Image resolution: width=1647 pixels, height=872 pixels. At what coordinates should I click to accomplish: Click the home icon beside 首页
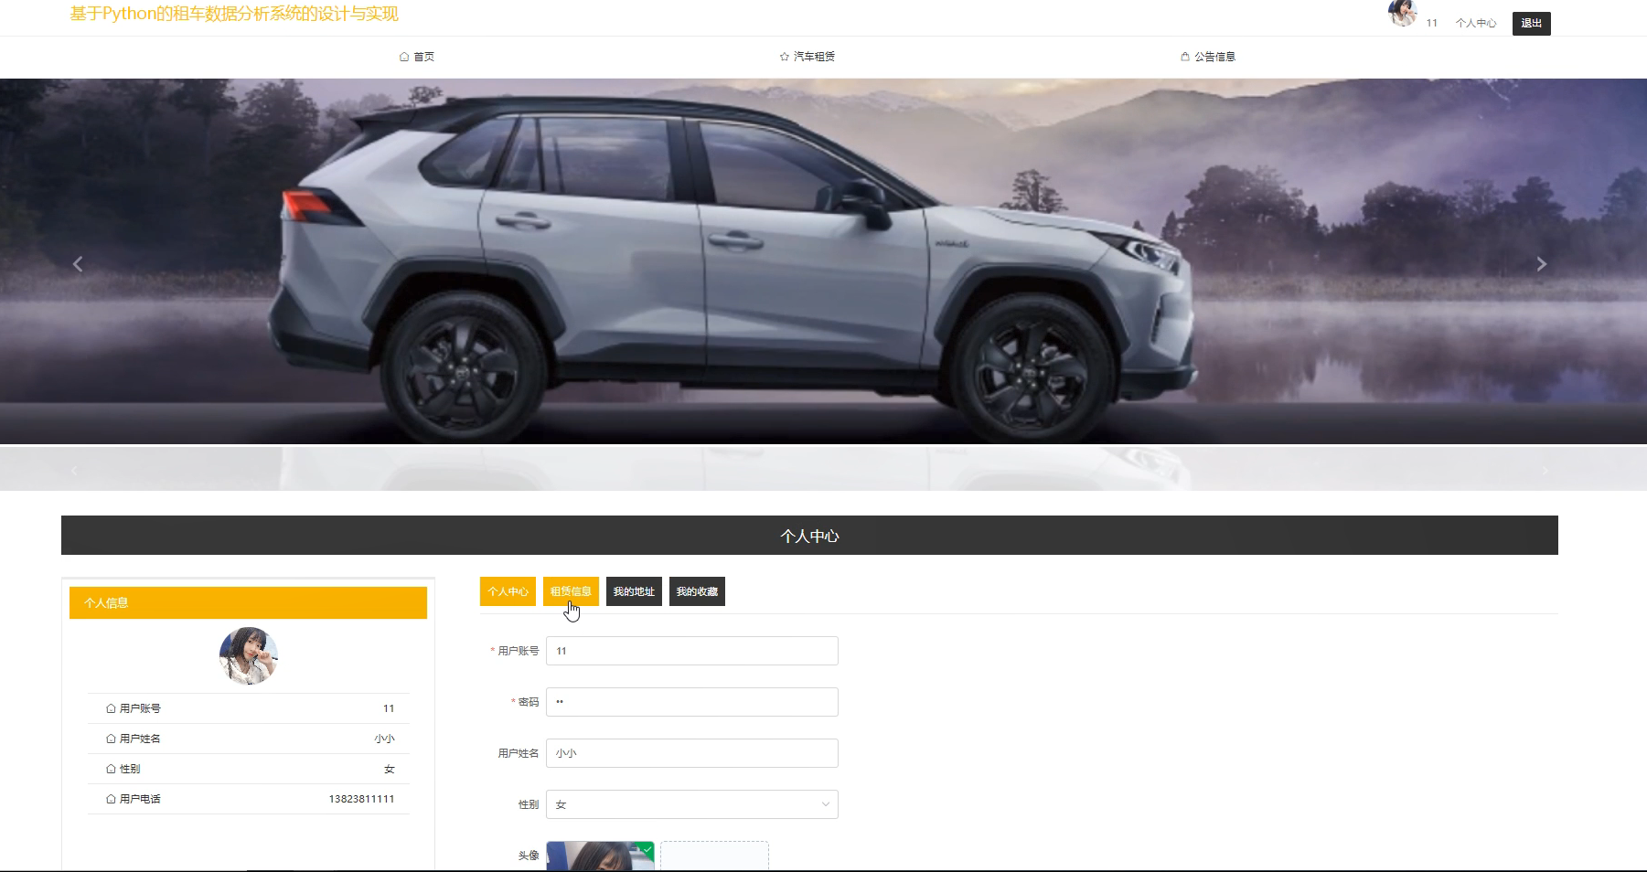click(404, 57)
